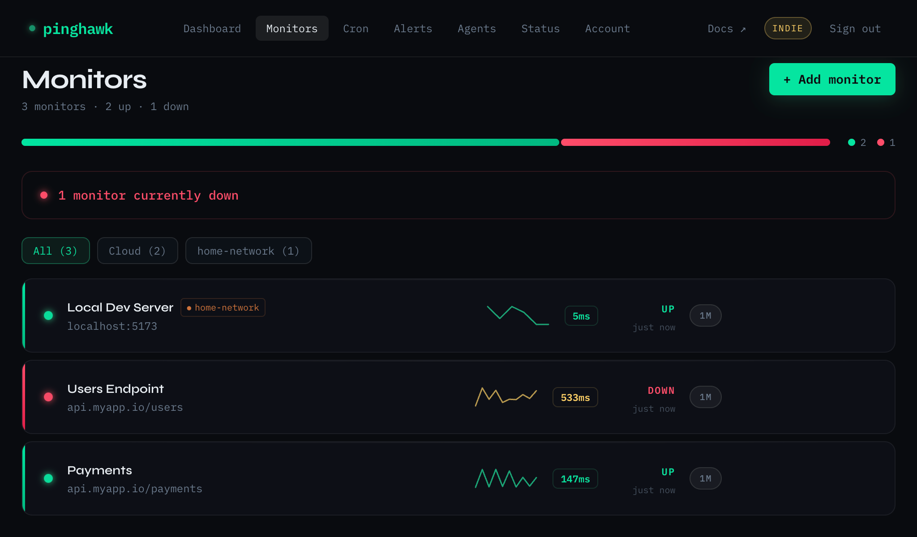This screenshot has width=917, height=537.
Task: Click the red legend dot showing 1 monitor down
Action: pos(880,142)
